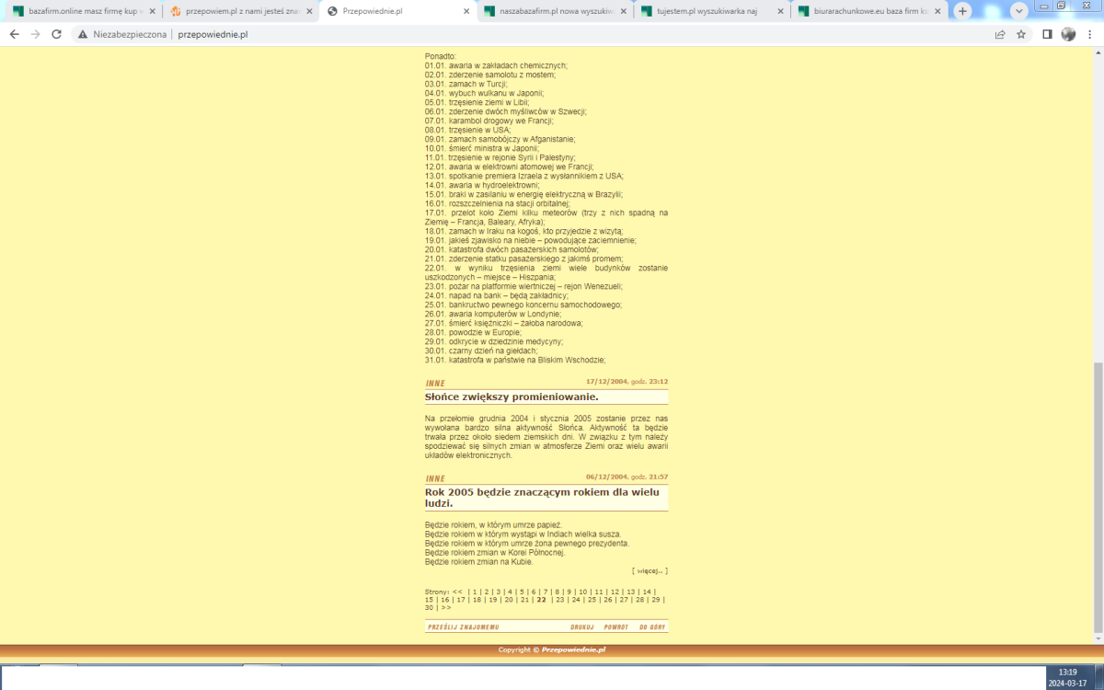Toggle the browser side panel
This screenshot has height=690, width=1104.
1047,34
